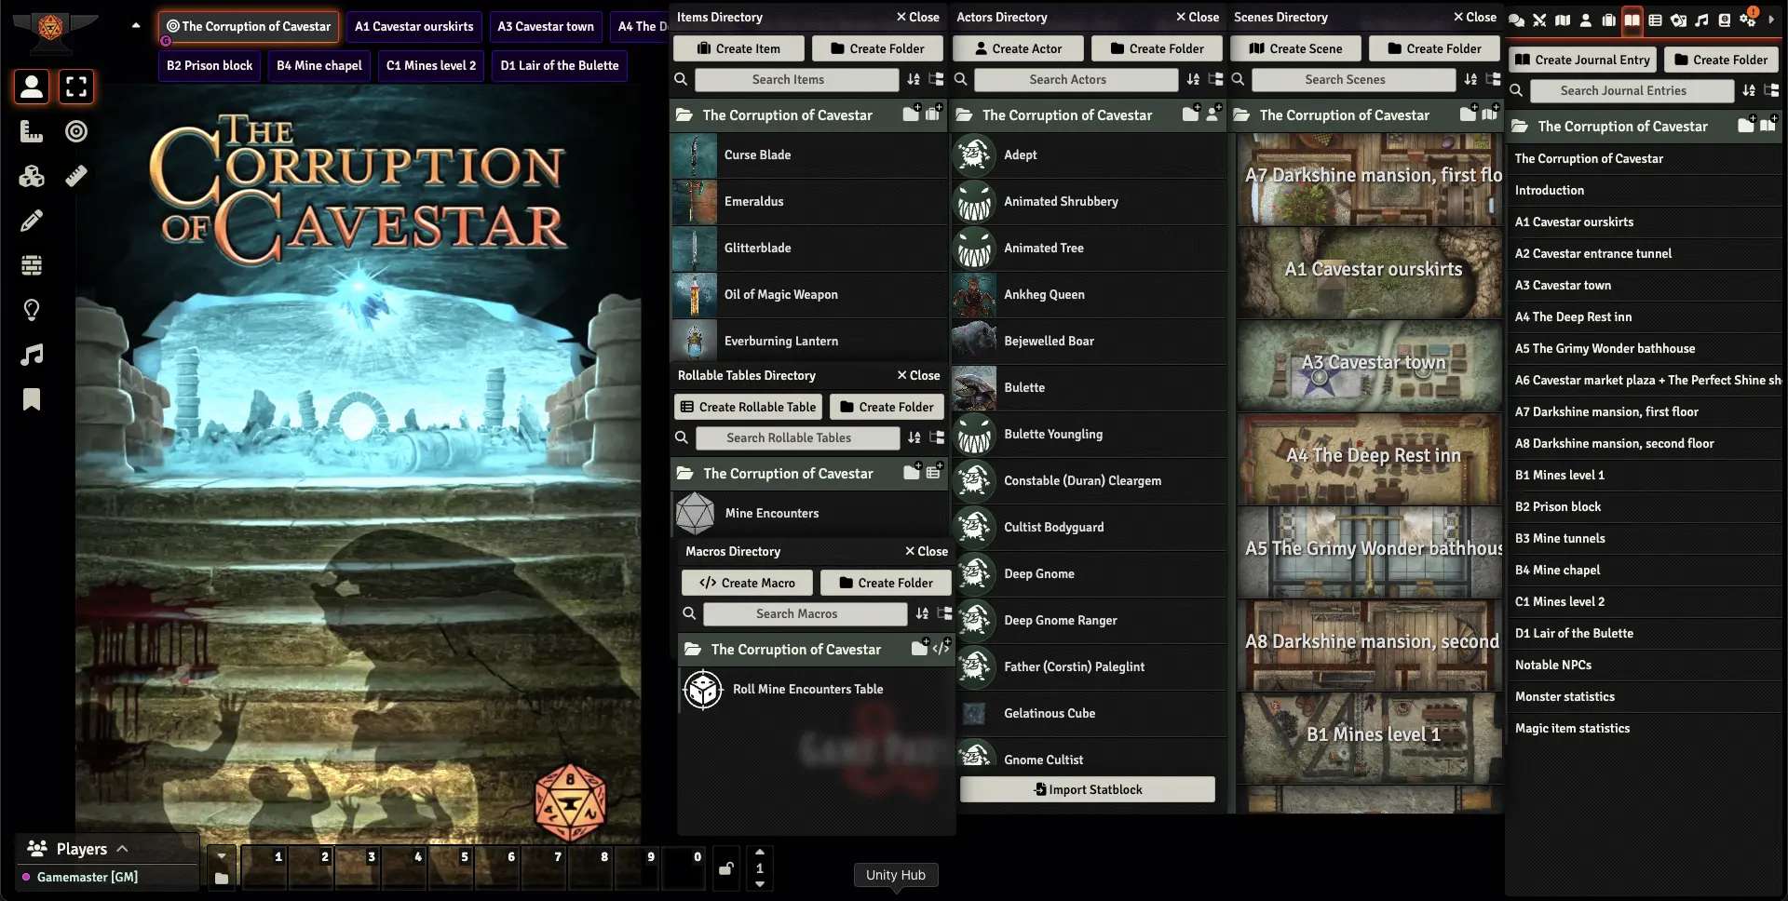This screenshot has width=1788, height=901.
Task: Switch to A3 Cavestar town scene tab
Action: pos(546,26)
